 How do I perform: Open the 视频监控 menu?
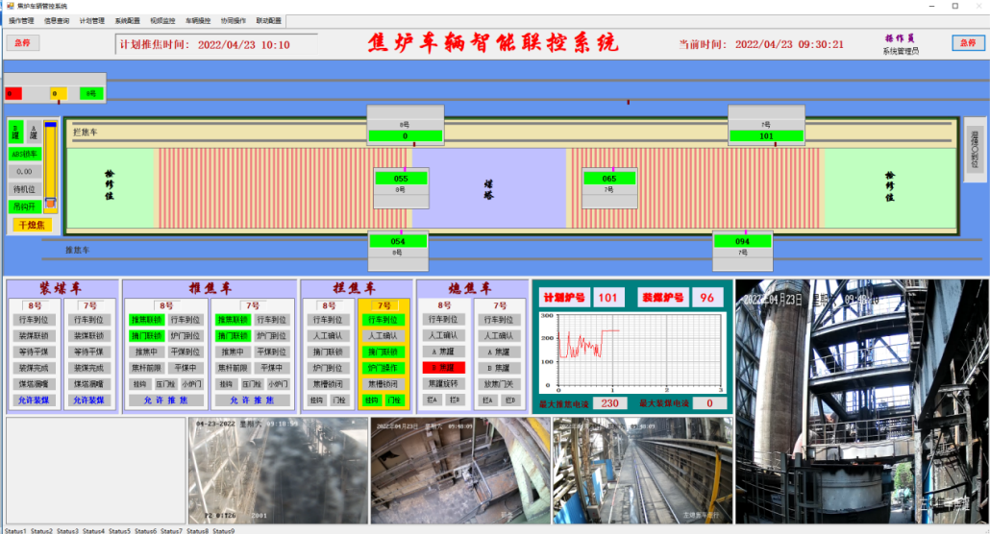(162, 21)
